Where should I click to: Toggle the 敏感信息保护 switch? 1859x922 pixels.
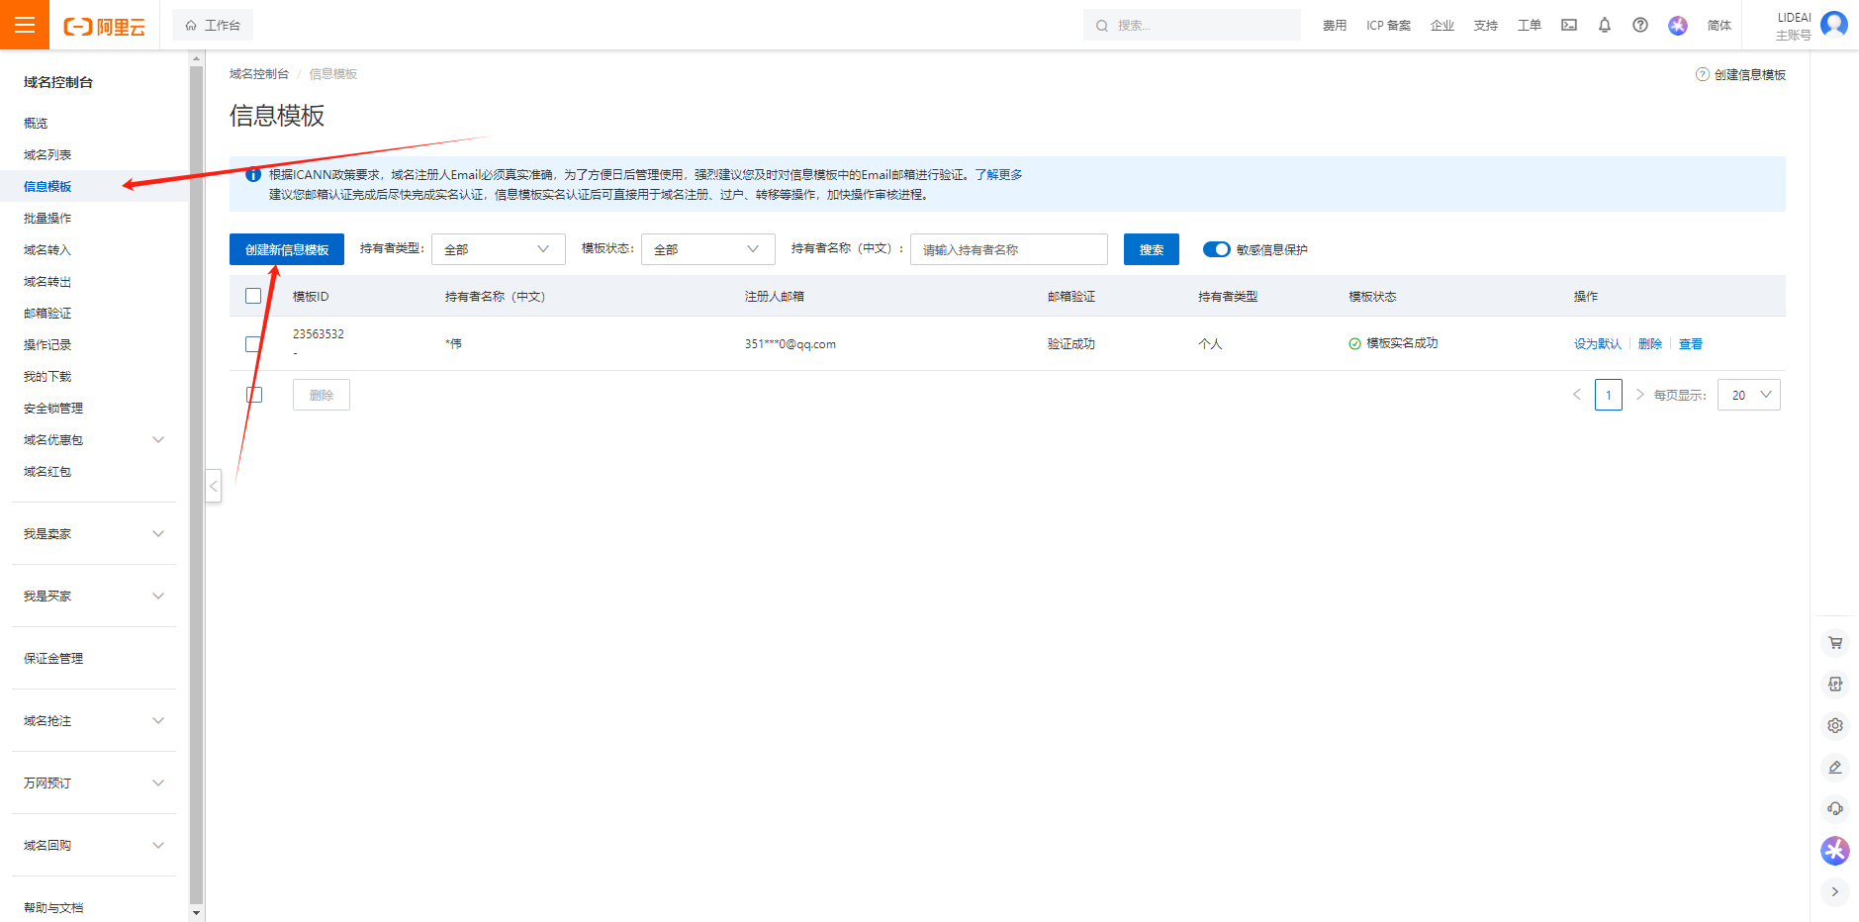[1216, 249]
